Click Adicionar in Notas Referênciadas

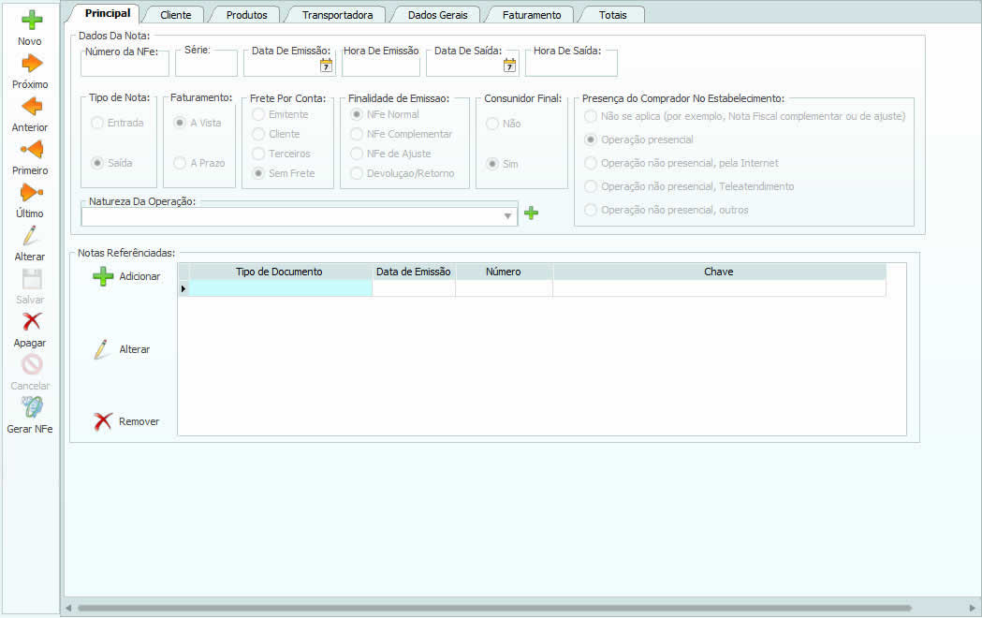click(x=126, y=276)
